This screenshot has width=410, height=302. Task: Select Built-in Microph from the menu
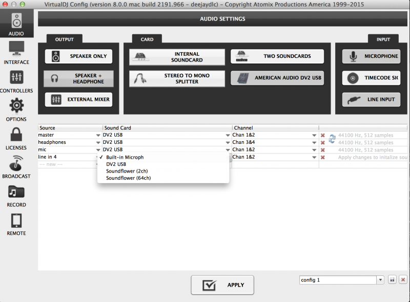pos(163,157)
